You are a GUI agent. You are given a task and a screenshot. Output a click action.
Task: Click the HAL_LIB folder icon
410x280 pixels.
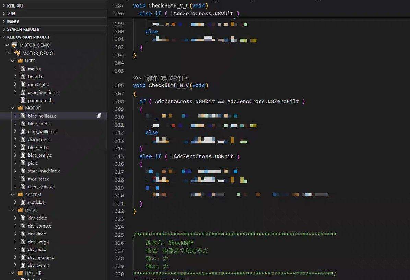point(20,273)
